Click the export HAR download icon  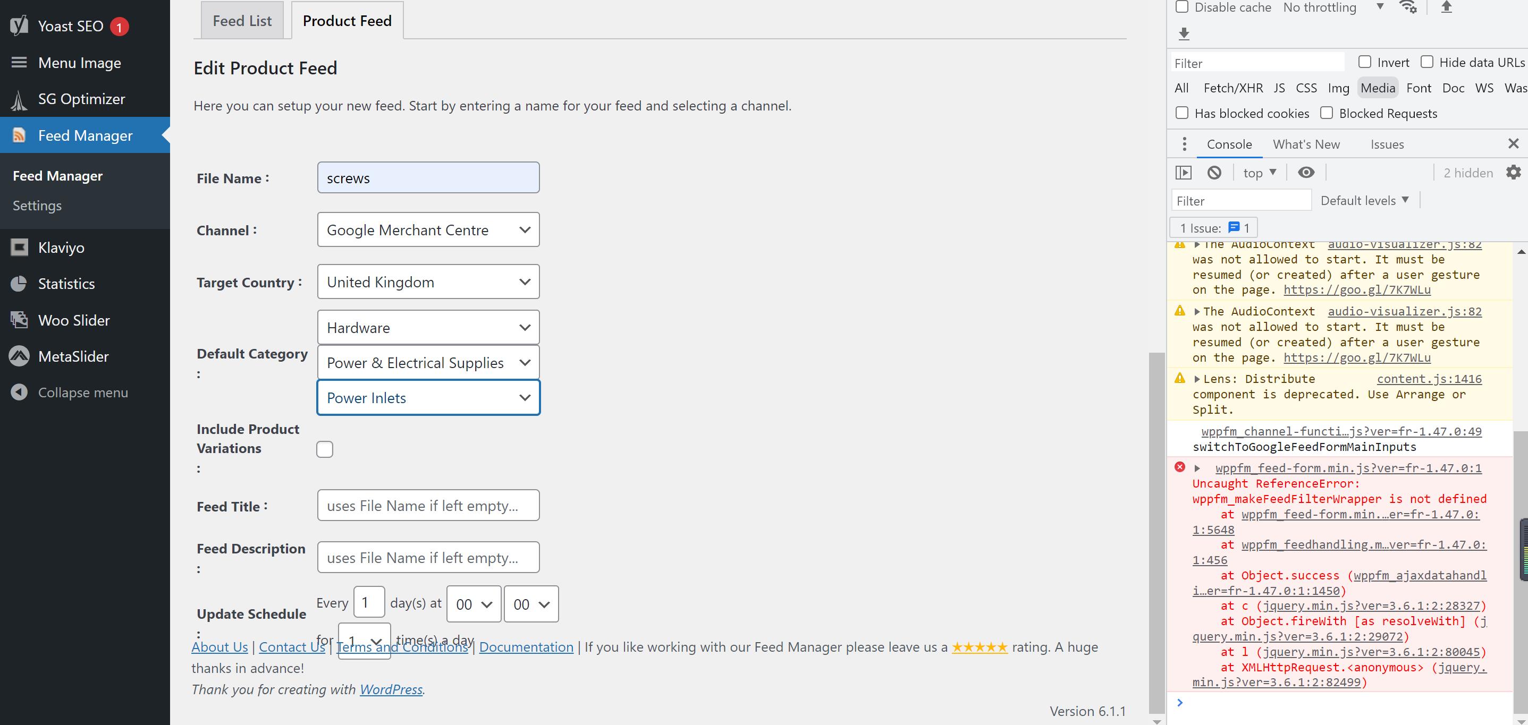(x=1184, y=34)
